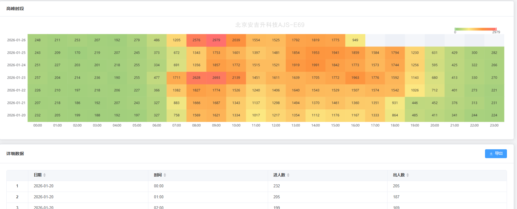This screenshot has height=209, width=517.
Task: Select table row 2 with time 01:00
Action: pos(158,197)
